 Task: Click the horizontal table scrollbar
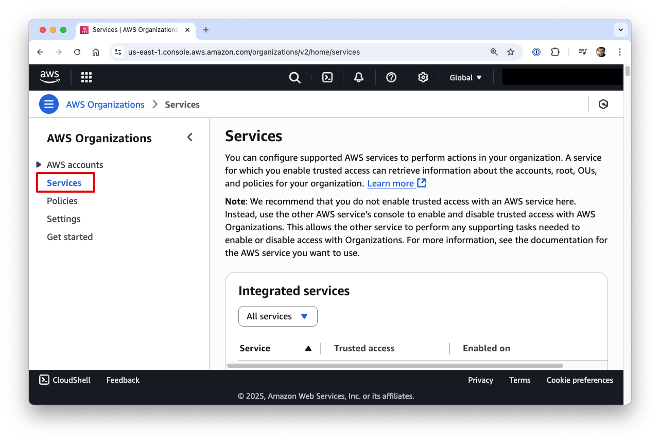[395, 366]
